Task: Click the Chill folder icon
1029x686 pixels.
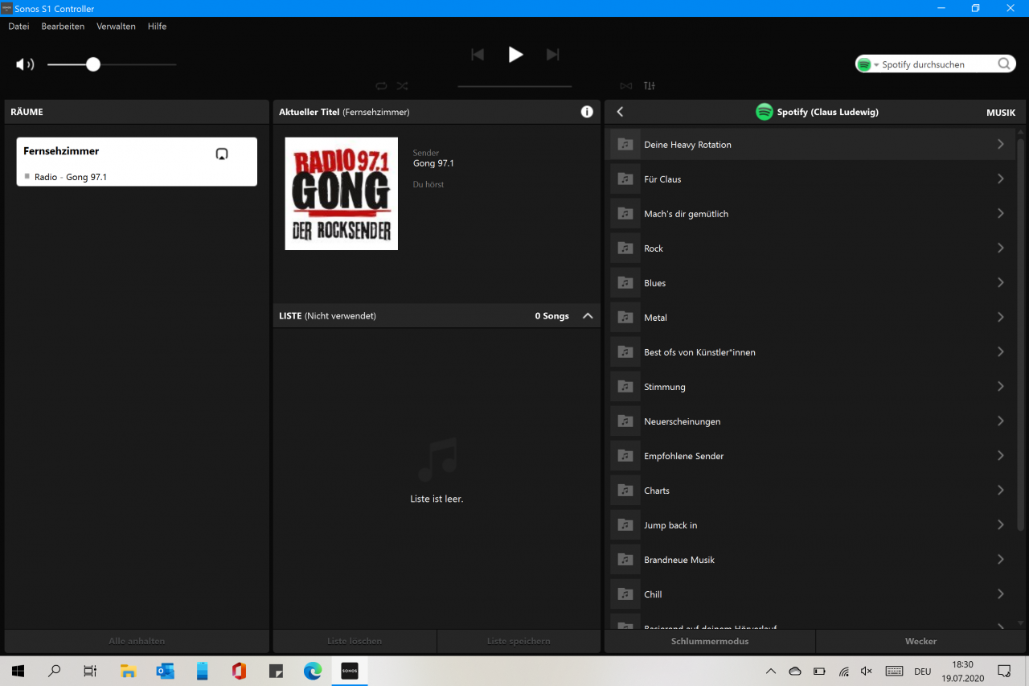Action: [625, 594]
